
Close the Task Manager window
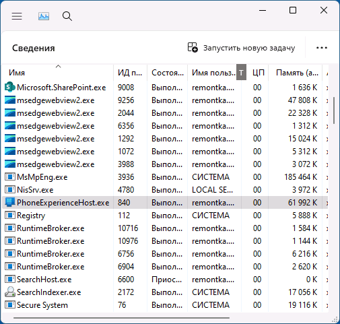coord(324,10)
